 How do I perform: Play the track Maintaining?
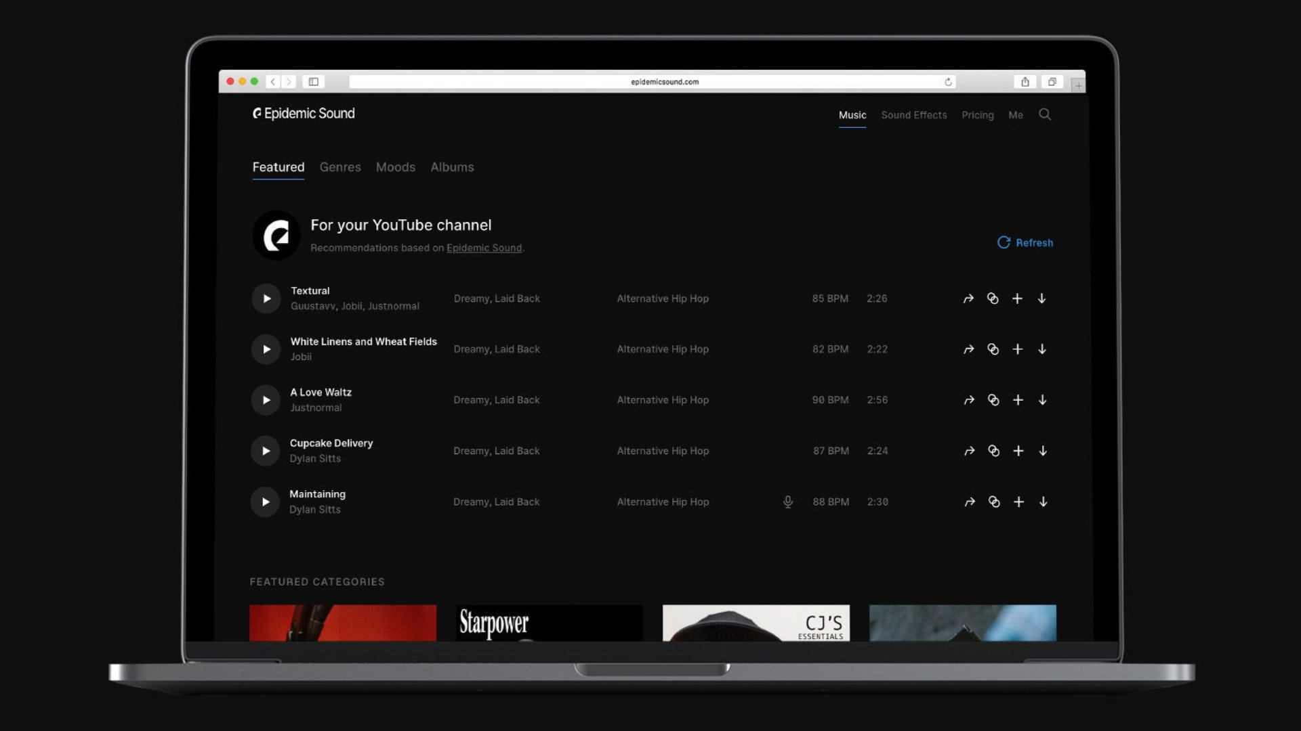pos(265,502)
